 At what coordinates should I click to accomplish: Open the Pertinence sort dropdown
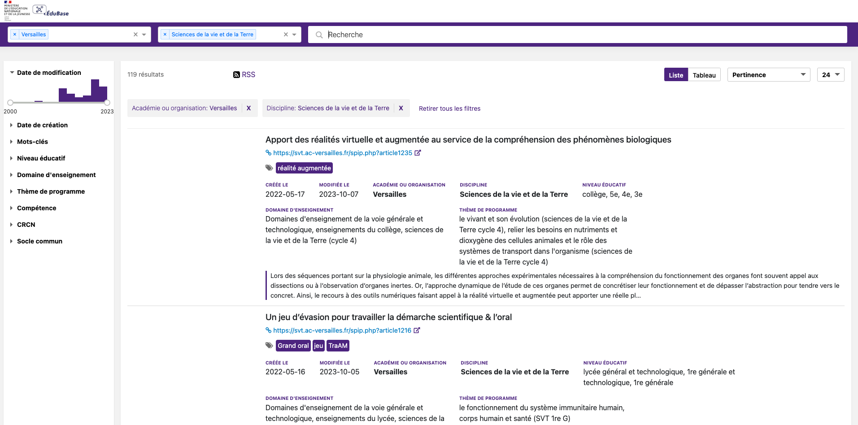(x=768, y=75)
